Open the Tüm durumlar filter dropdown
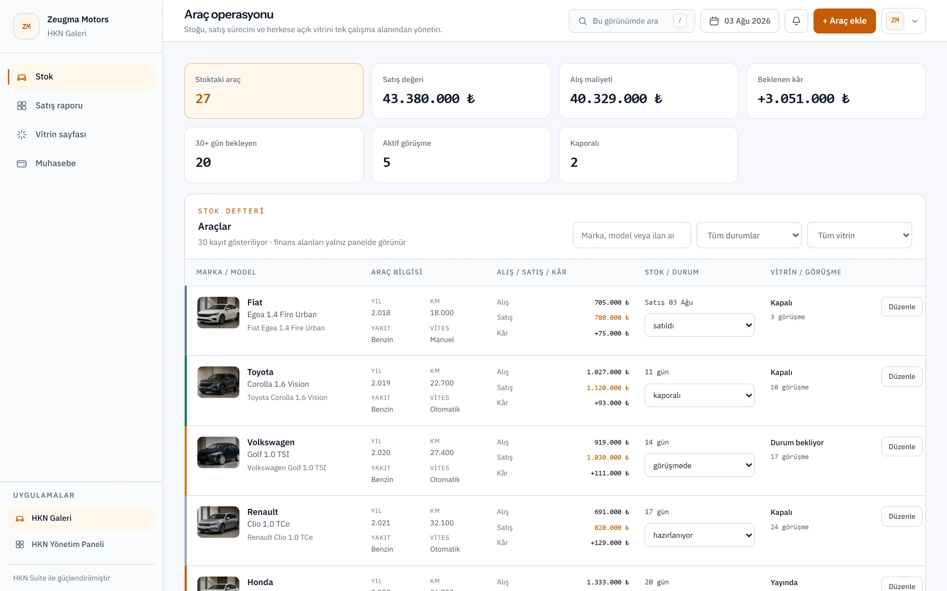This screenshot has height=591, width=947. pyautogui.click(x=749, y=235)
